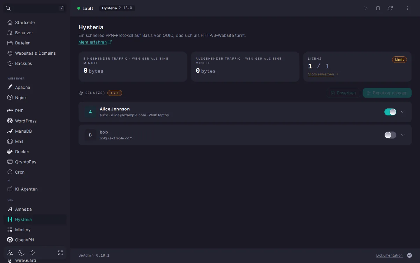Viewport: 420px width, 263px height.
Task: Open Cron in the sidebar
Action: (x=35, y=172)
